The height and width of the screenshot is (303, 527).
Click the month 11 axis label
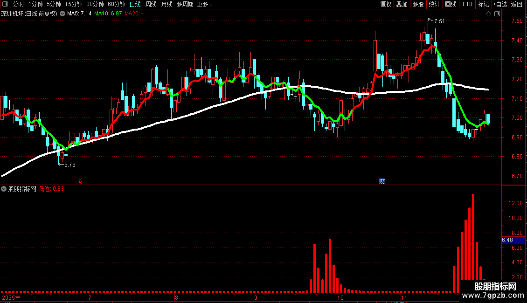[x=404, y=297]
